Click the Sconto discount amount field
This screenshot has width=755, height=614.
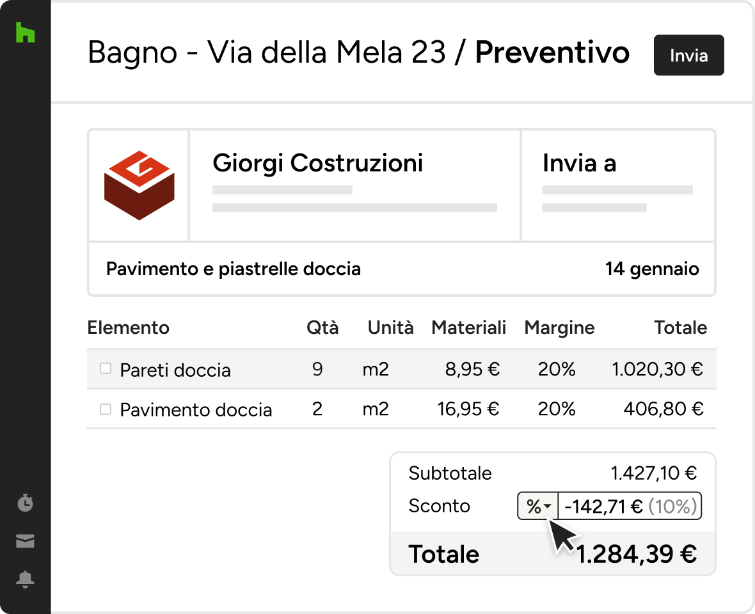tap(630, 506)
